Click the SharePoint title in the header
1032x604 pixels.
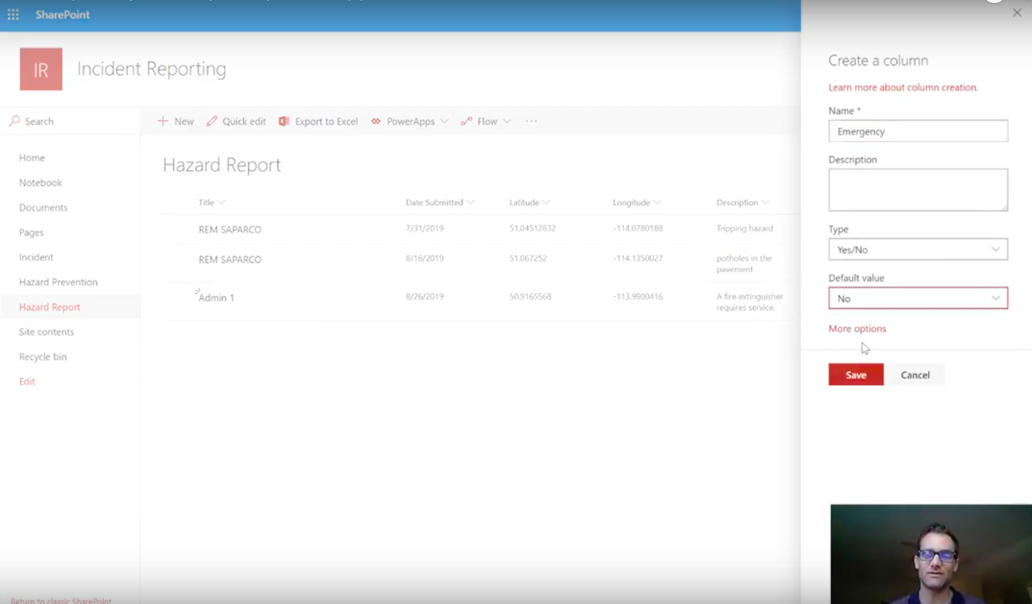pos(62,15)
